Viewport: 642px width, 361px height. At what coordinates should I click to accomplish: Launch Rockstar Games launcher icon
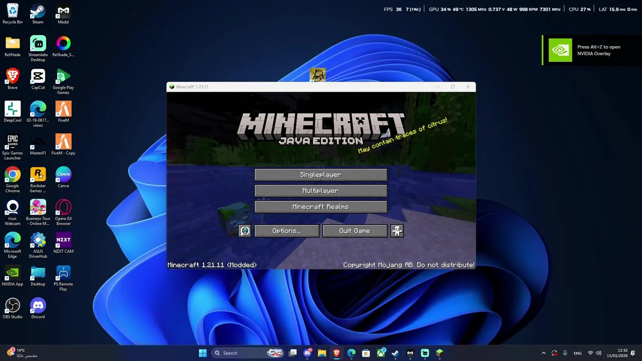click(x=38, y=180)
